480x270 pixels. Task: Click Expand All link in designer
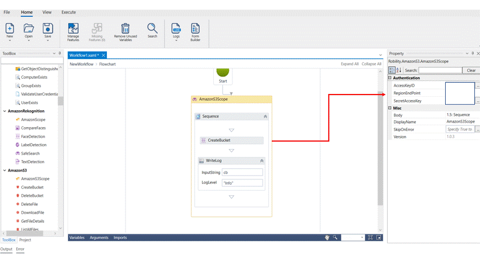pos(349,64)
